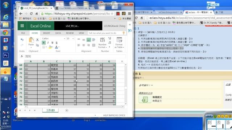
Task: Decrease decimal places in Number group
Action: tap(109, 43)
